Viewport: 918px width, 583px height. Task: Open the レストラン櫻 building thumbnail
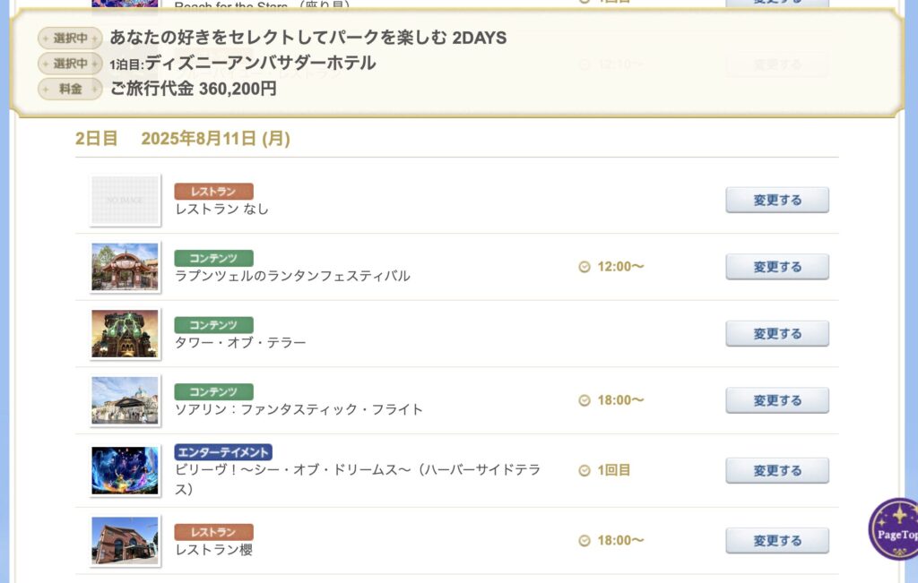coord(125,541)
